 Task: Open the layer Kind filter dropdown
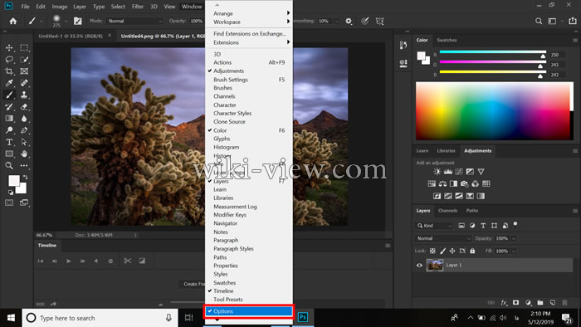[x=434, y=225]
